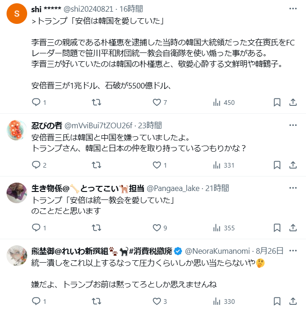
Task: Like the tweet by 熊埜御@れいわ新撰組
Action: 157,301
